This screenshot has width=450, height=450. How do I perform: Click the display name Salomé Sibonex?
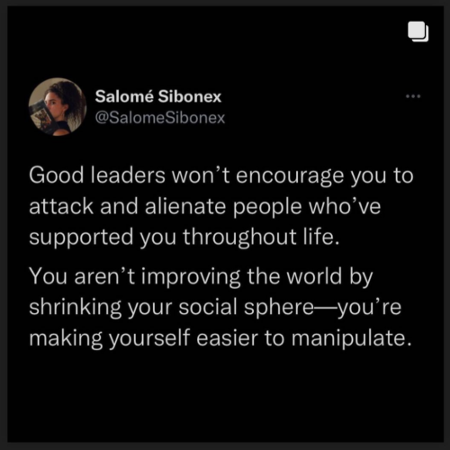click(x=158, y=96)
